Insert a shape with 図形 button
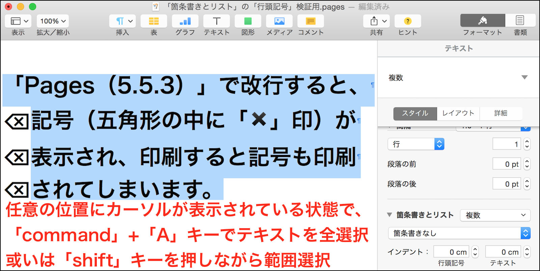Viewport: 540px width, 271px height. [x=248, y=21]
